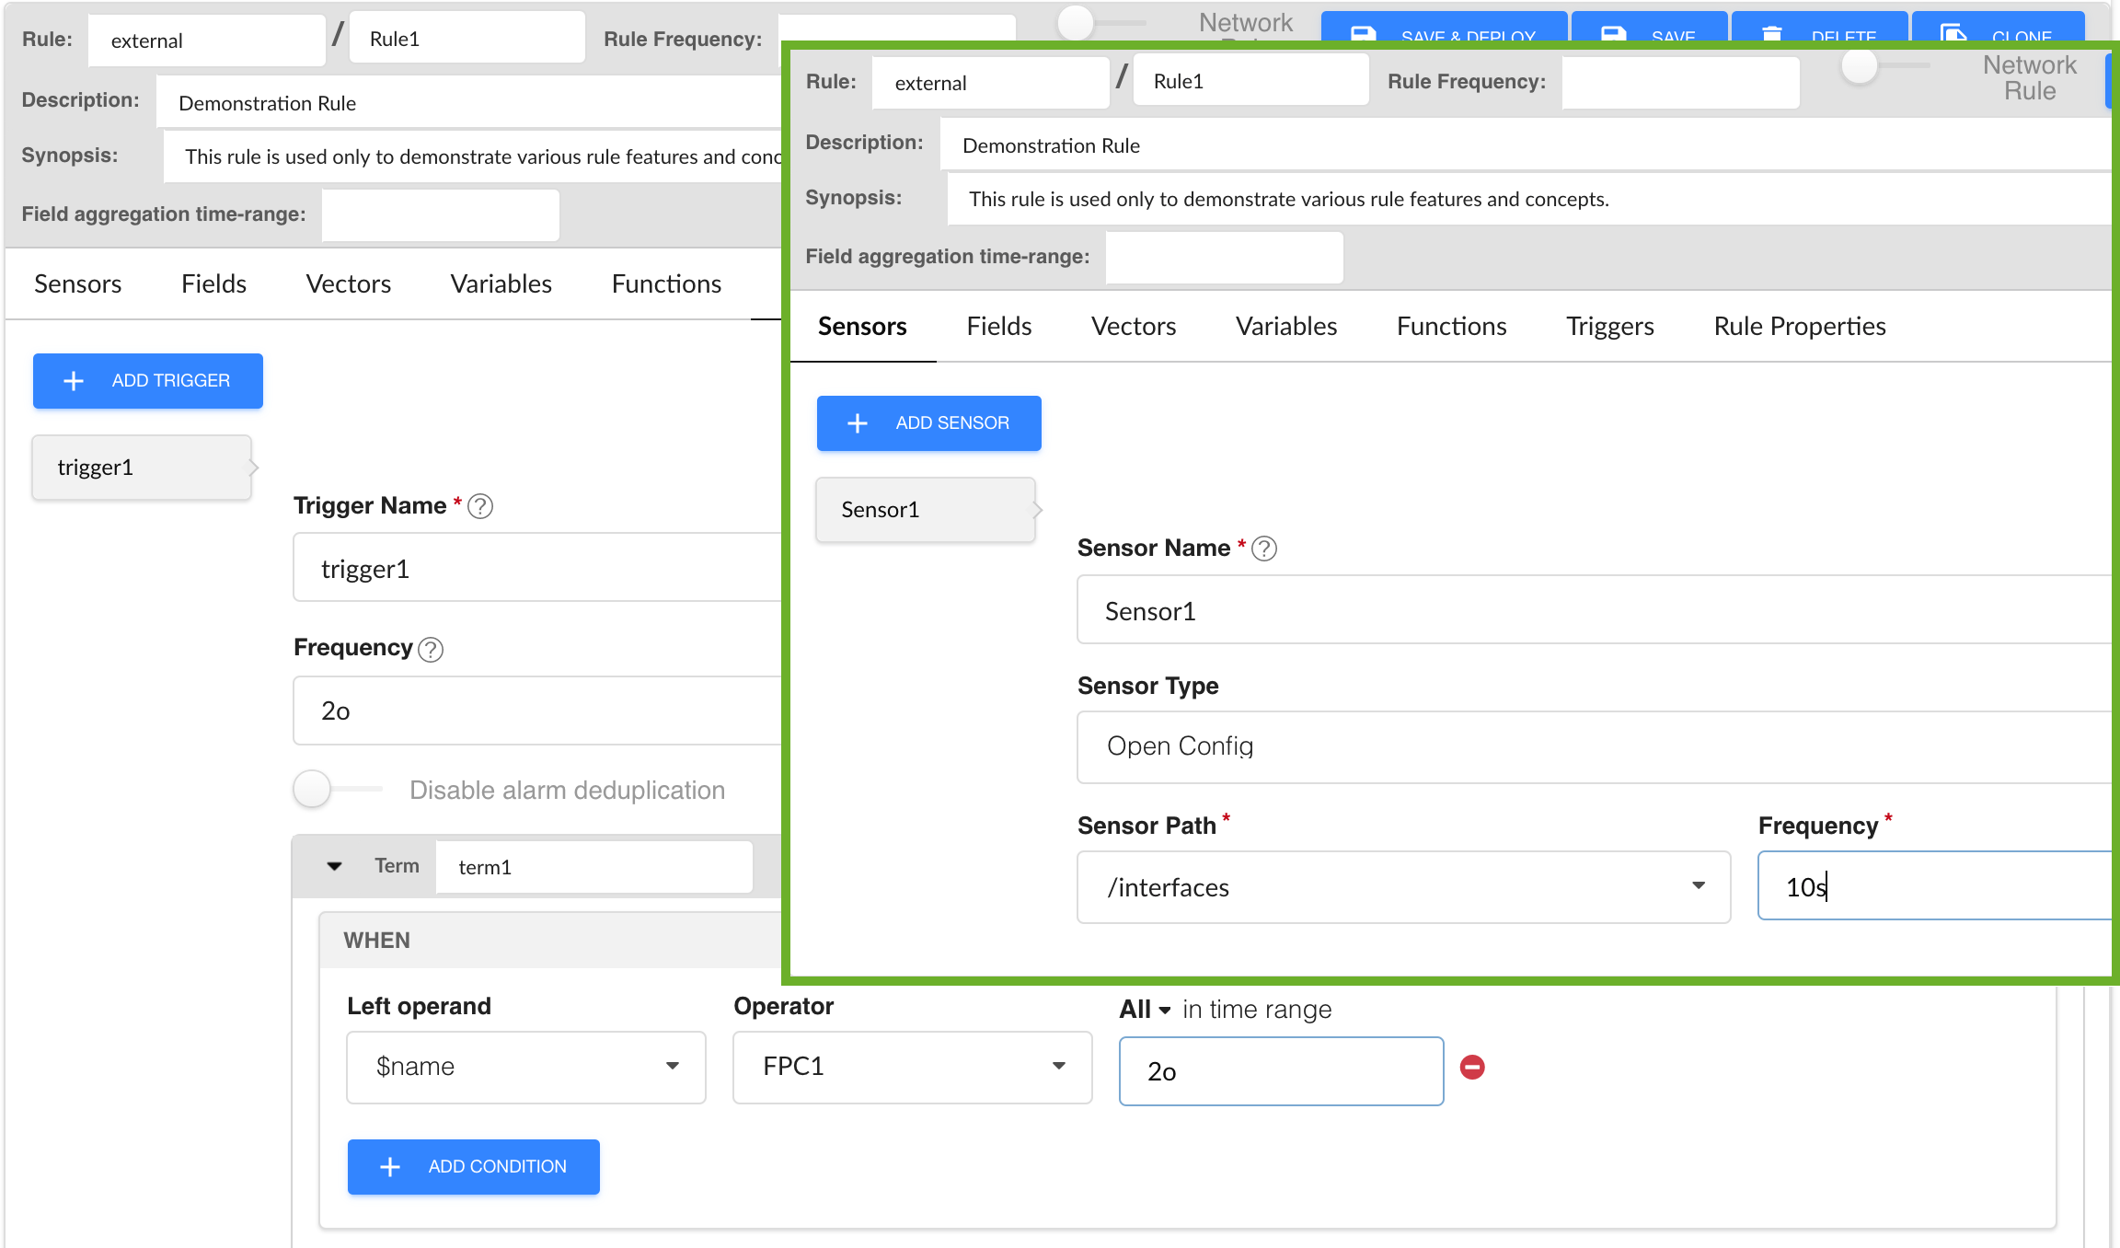Open the Rule Properties tab
The width and height of the screenshot is (2120, 1248).
pyautogui.click(x=1799, y=327)
